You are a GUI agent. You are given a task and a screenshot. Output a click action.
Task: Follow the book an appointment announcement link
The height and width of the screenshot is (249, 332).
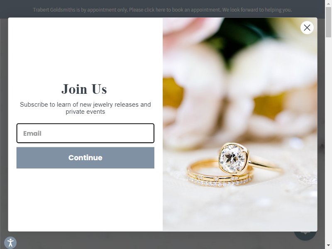coord(162,10)
